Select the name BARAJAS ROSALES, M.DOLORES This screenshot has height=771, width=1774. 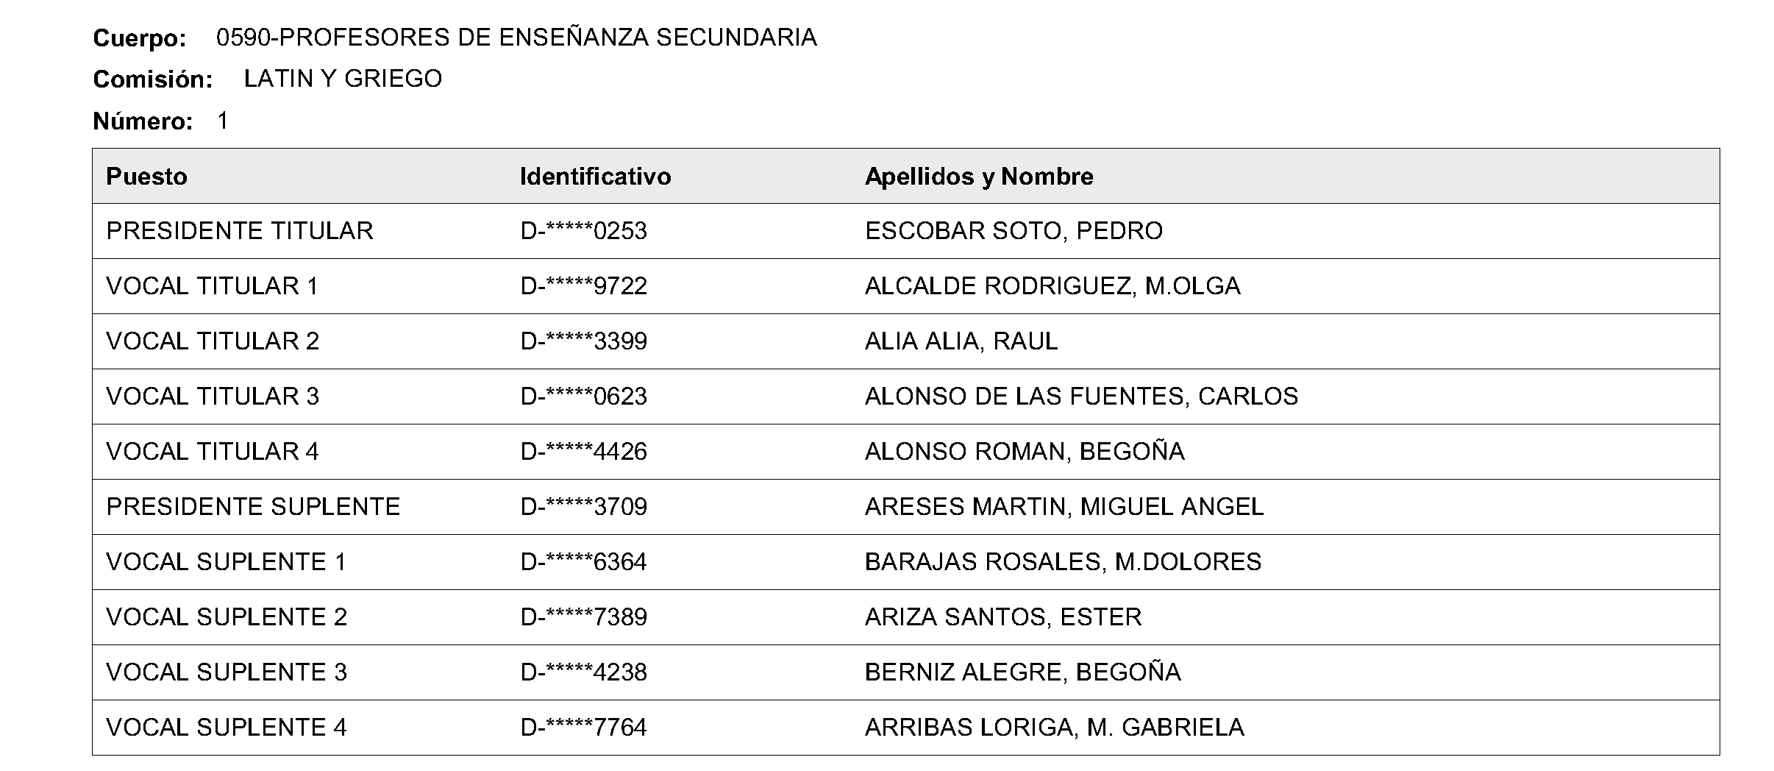(x=1063, y=562)
